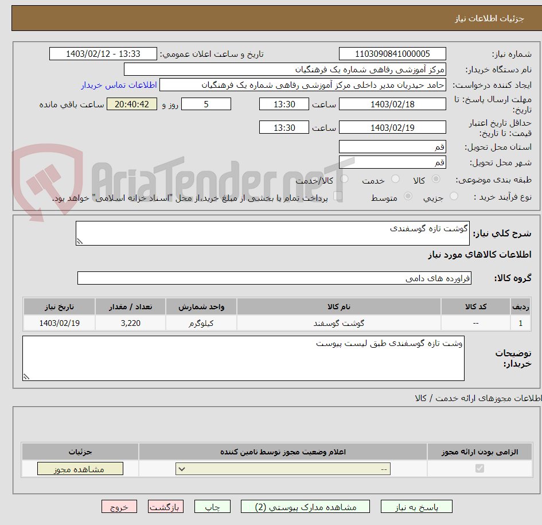This screenshot has width=542, height=525.
Task: Click the table date cell 1403/02/19
Action: click(x=59, y=324)
